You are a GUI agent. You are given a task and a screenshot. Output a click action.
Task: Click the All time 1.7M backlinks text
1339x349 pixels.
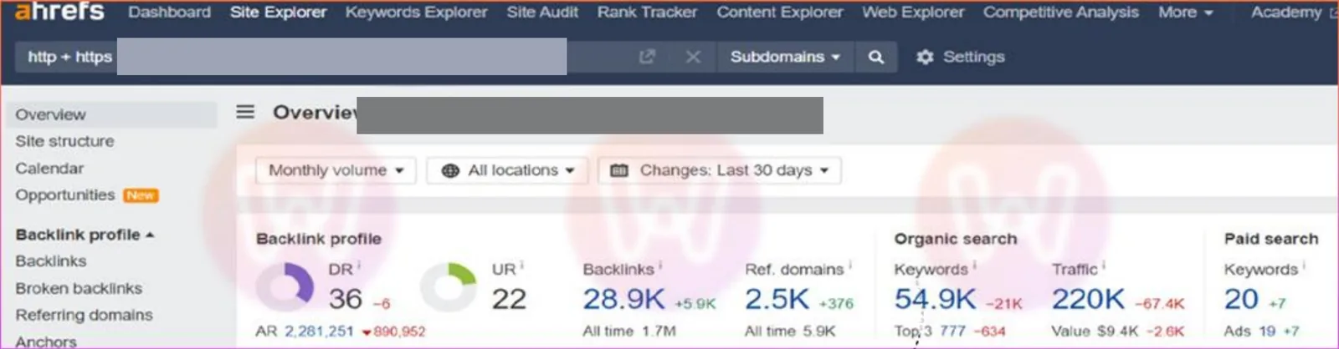pyautogui.click(x=629, y=331)
